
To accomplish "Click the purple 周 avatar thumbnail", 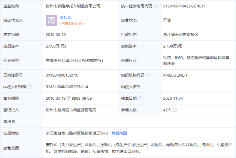I will pos(51,21).
